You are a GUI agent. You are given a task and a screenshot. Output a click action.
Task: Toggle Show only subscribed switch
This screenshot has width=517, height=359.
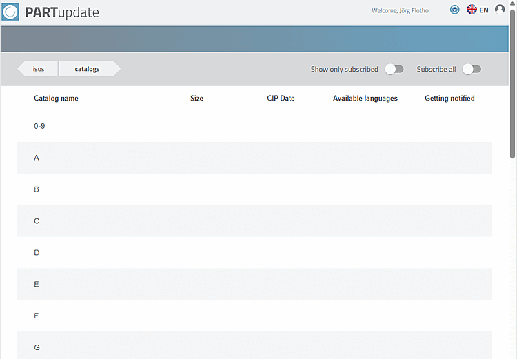click(394, 69)
